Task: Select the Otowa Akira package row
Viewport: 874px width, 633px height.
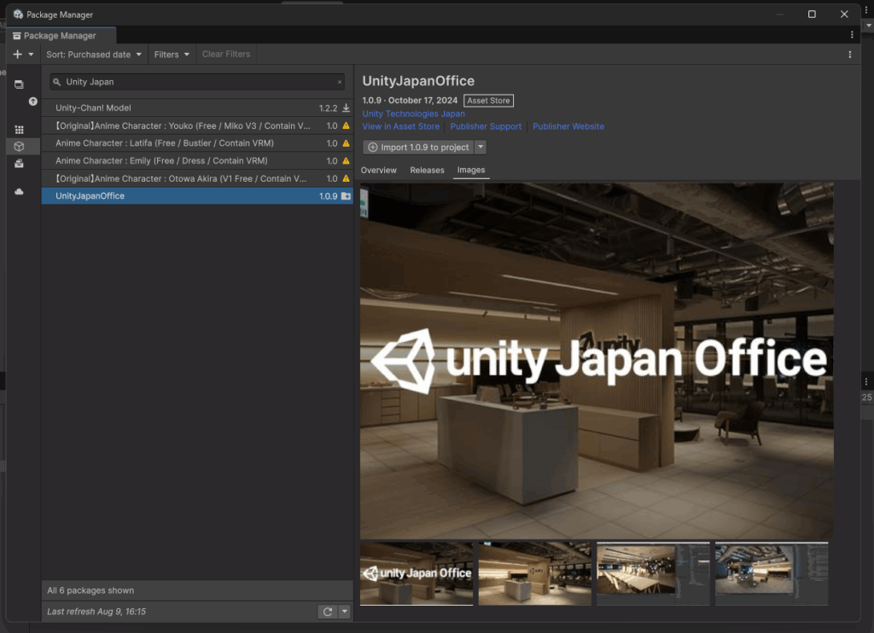Action: 197,178
